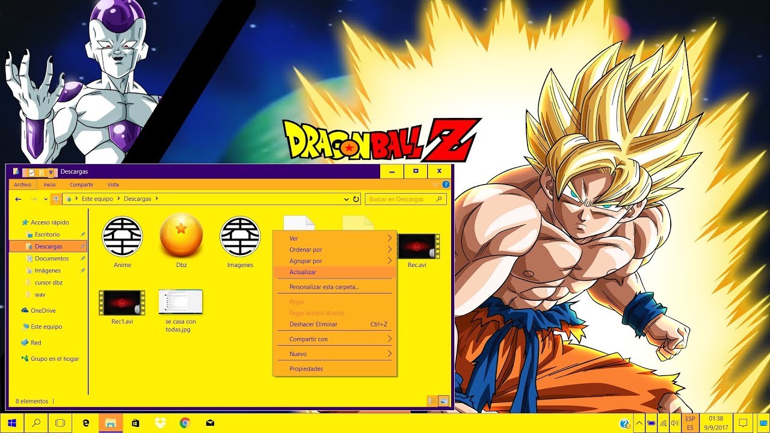Select Este equipo in navigation pane
The width and height of the screenshot is (770, 433).
point(46,327)
